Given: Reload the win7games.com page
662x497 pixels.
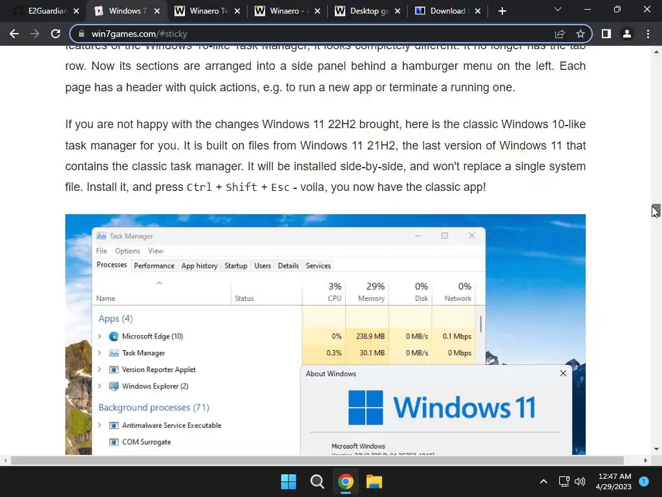Looking at the screenshot, I should [x=56, y=34].
